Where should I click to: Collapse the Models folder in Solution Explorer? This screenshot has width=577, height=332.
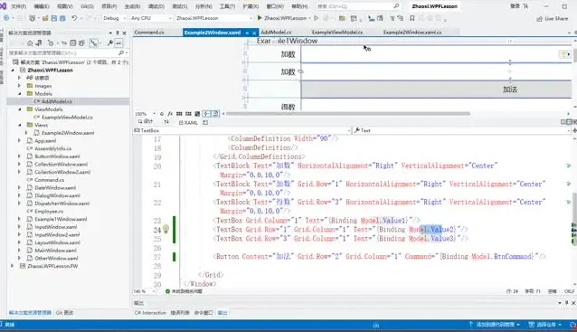point(20,93)
